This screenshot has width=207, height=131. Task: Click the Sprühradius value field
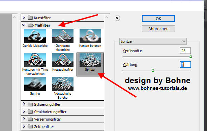pyautogui.click(x=185, y=51)
